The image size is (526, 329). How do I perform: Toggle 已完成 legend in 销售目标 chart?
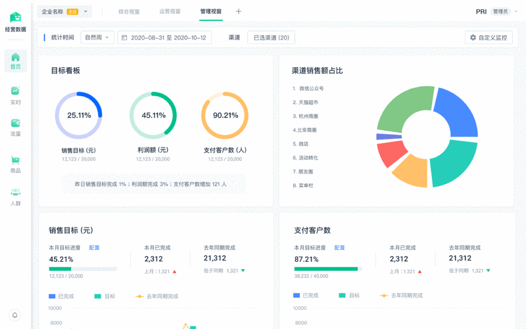tap(61, 296)
